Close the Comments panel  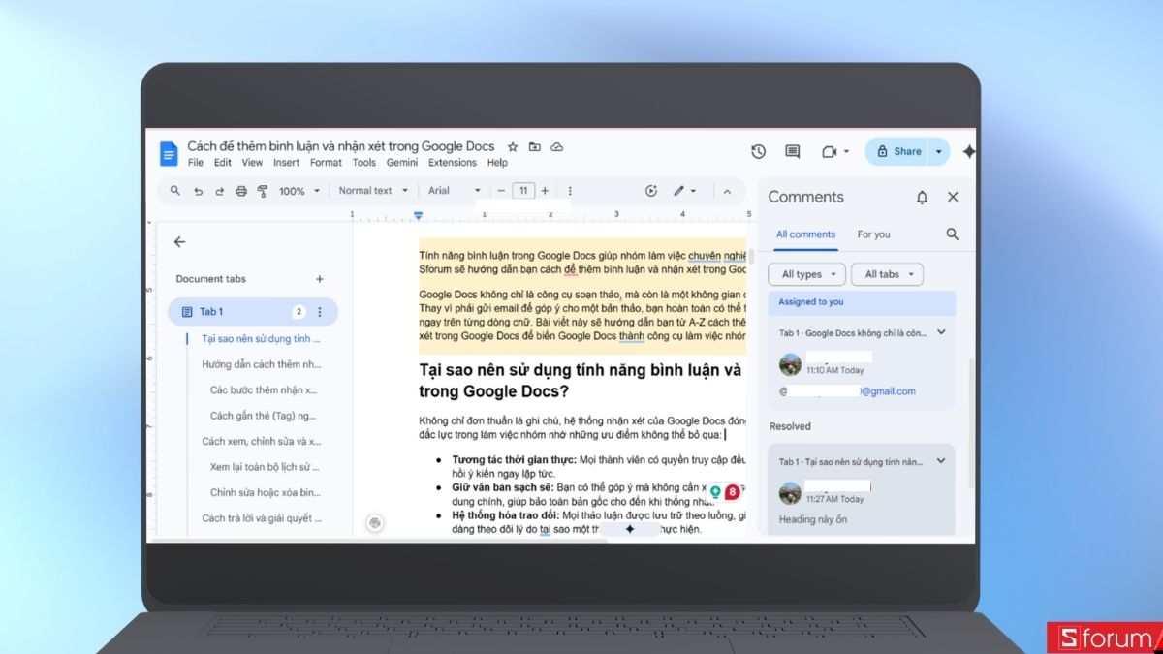tap(953, 197)
